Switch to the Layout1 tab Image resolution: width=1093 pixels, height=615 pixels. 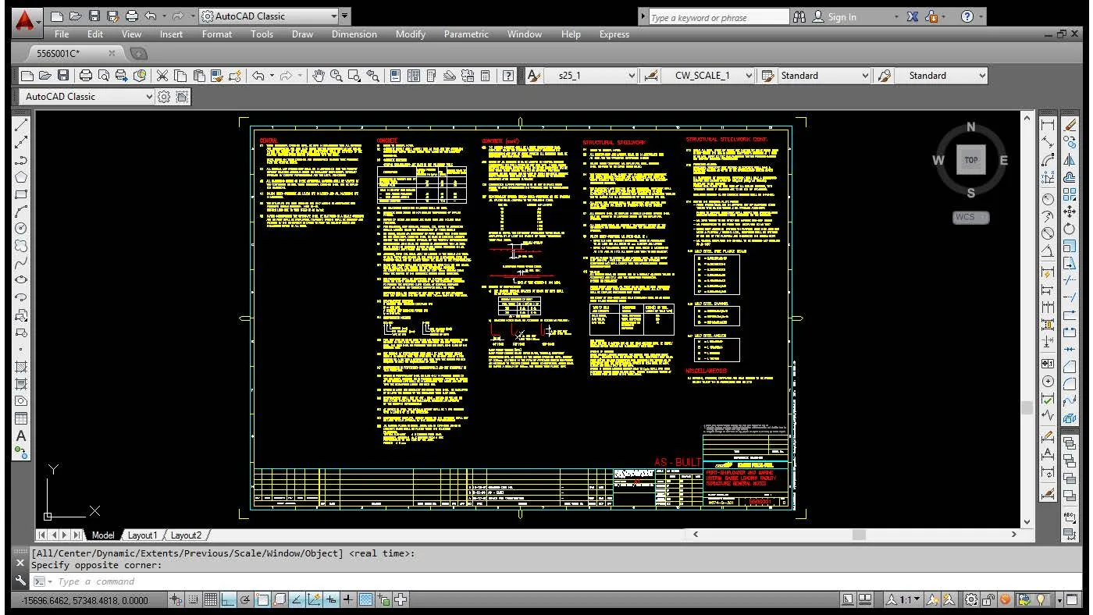[x=143, y=535]
